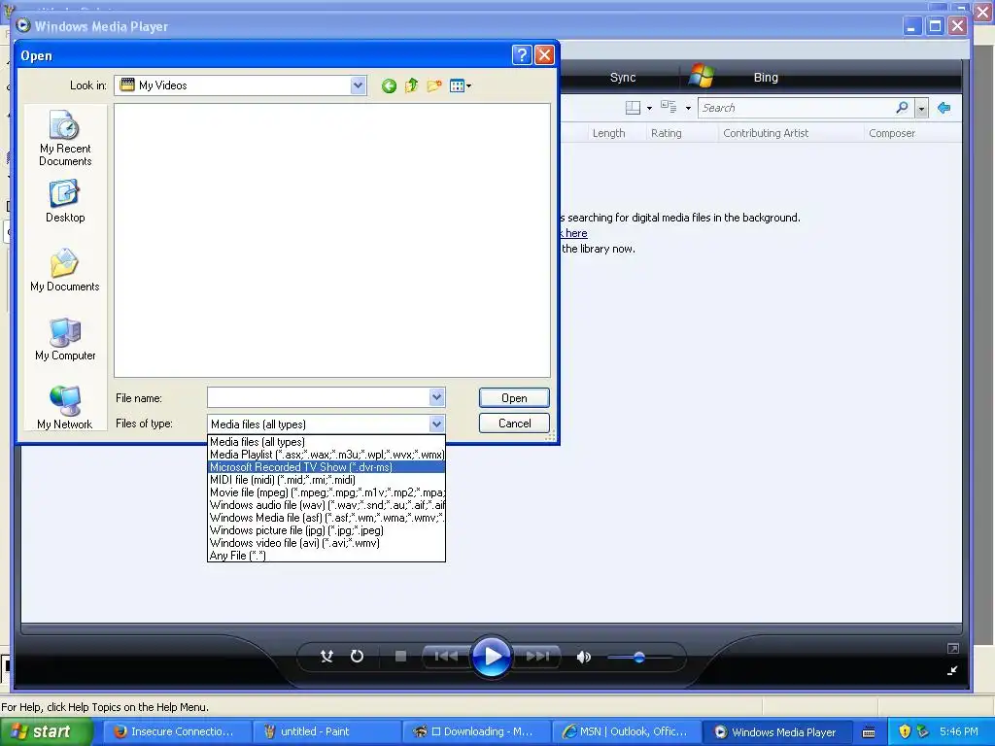995x746 pixels.
Task: Select Movie file (mpeg) type
Action: (x=326, y=492)
